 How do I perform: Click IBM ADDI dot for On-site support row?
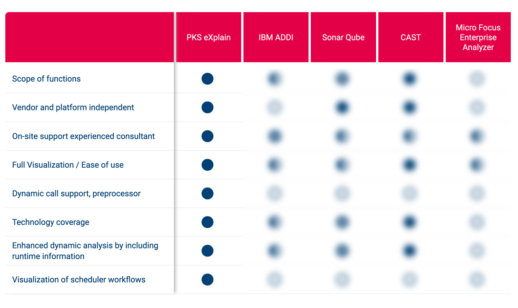(x=275, y=136)
